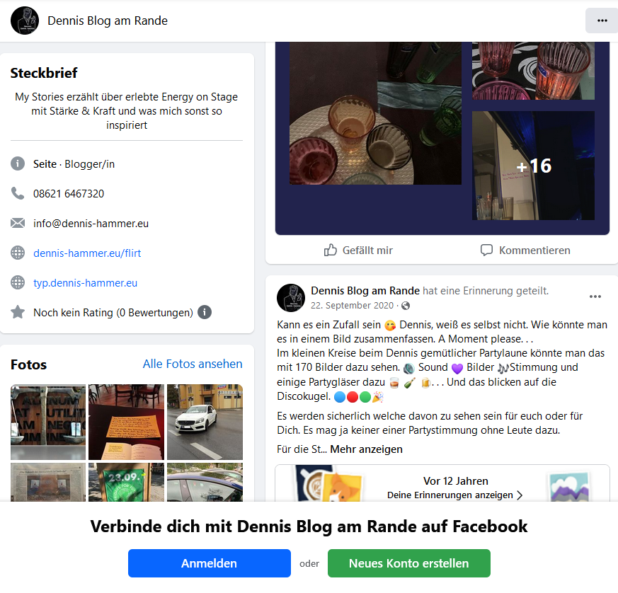Open the post's three-dot options menu

595,296
